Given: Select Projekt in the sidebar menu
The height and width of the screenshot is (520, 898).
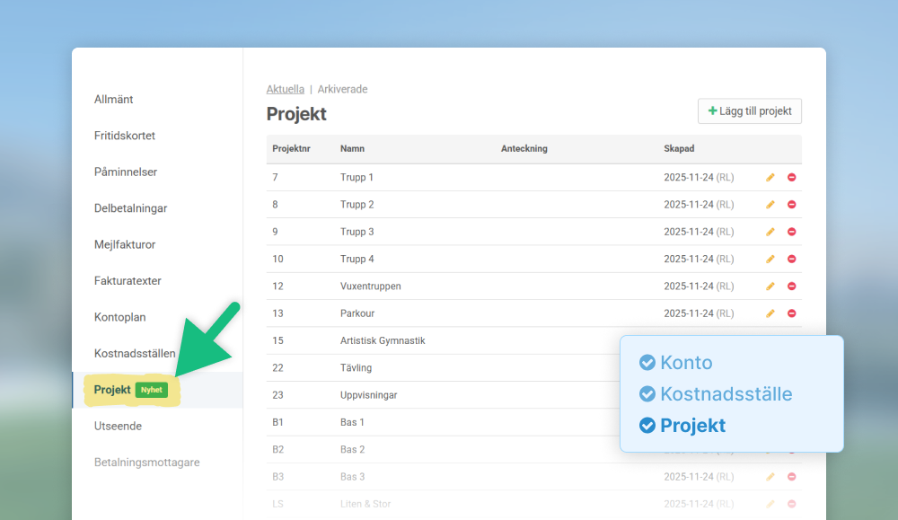Looking at the screenshot, I should tap(112, 390).
